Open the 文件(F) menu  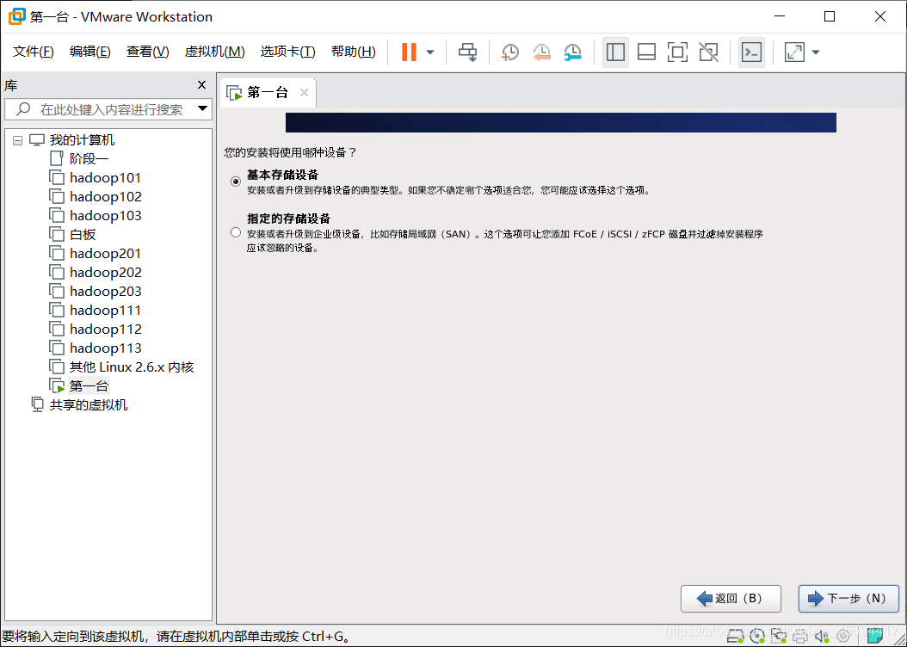click(x=33, y=52)
